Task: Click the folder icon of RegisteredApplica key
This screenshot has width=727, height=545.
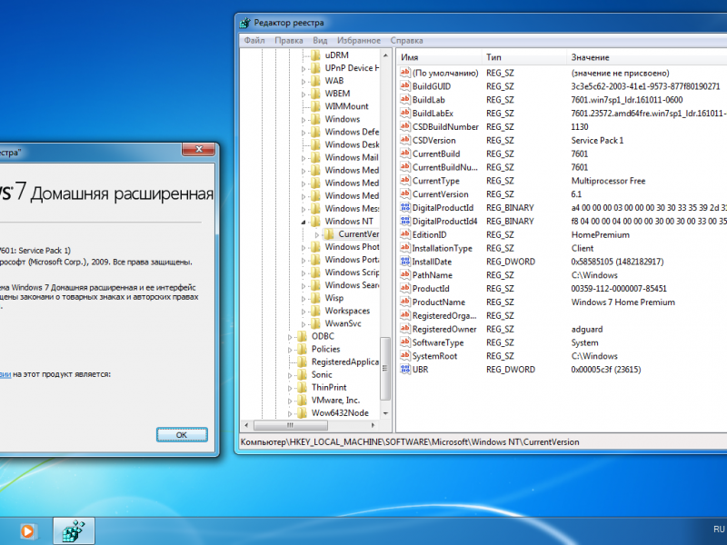Action: (303, 362)
